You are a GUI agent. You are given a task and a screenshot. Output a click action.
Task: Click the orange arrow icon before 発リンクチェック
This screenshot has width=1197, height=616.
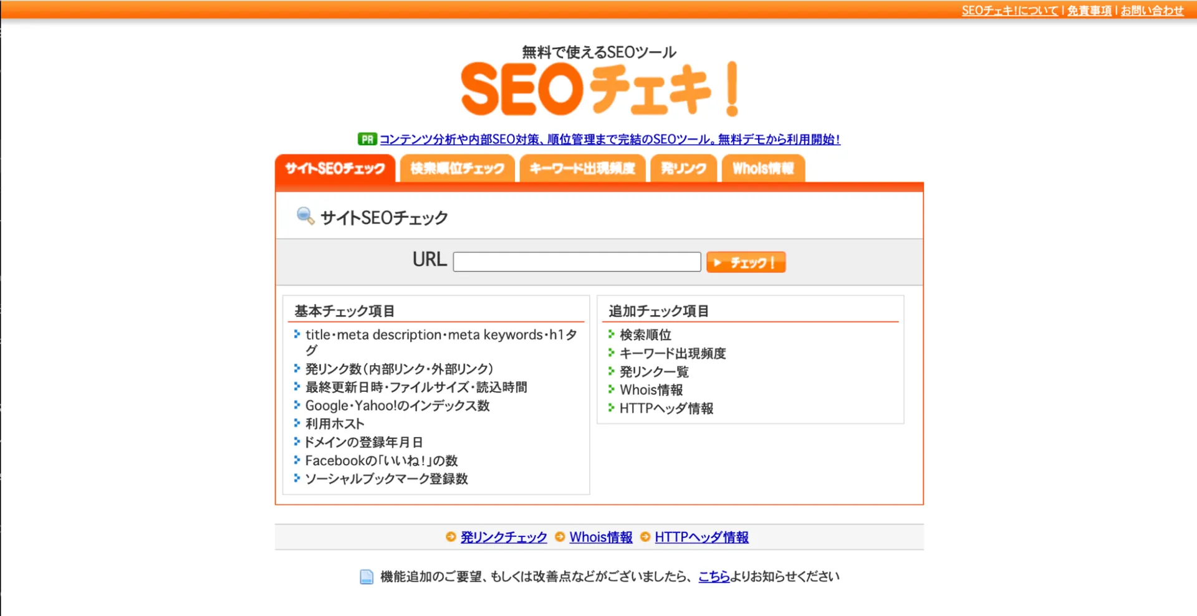[451, 536]
